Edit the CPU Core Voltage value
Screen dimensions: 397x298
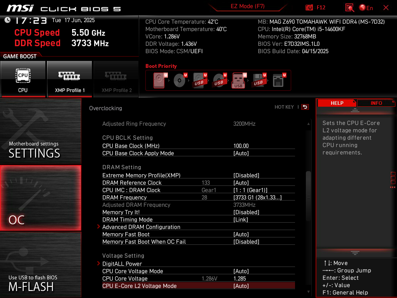pos(198,279)
